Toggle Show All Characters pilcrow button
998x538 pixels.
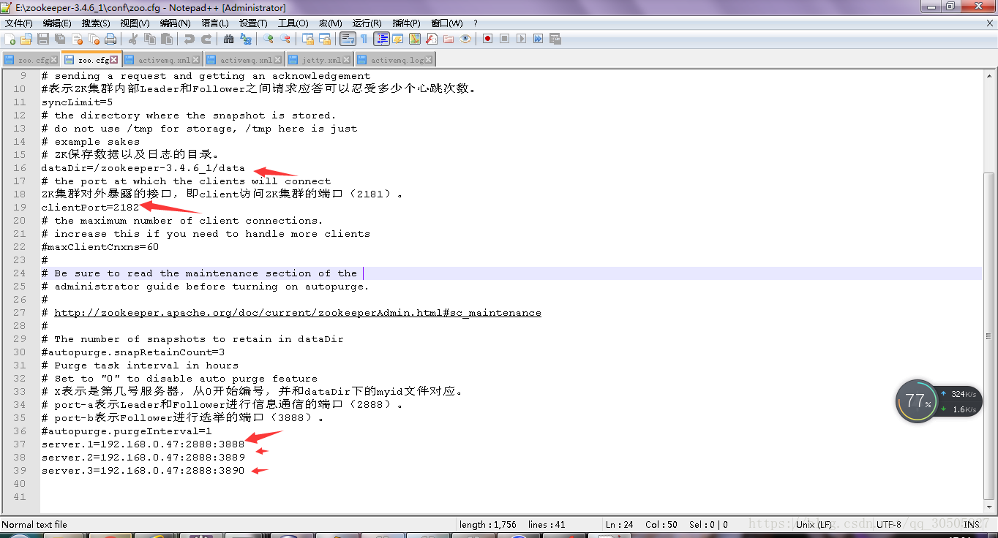[x=364, y=39]
